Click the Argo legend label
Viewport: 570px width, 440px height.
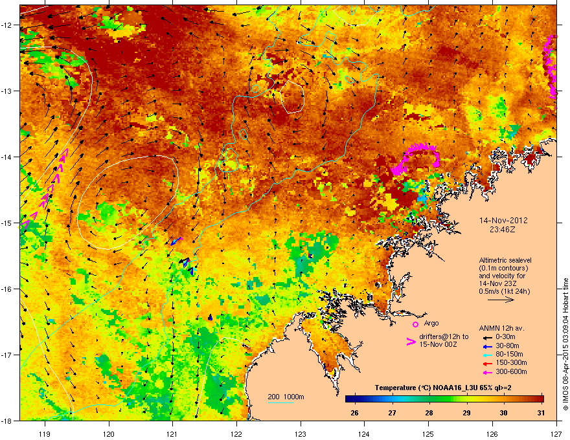tap(431, 323)
